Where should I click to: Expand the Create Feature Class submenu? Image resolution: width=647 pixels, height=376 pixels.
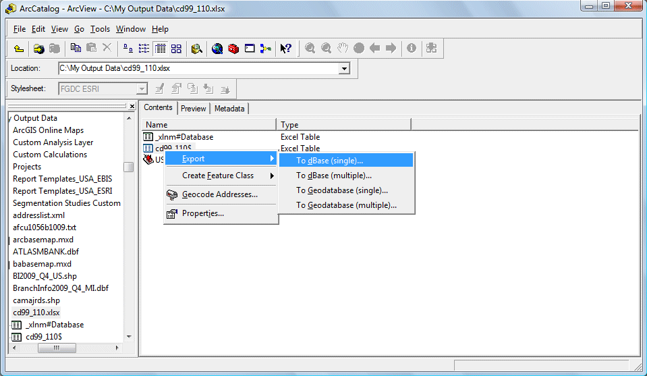pyautogui.click(x=221, y=176)
